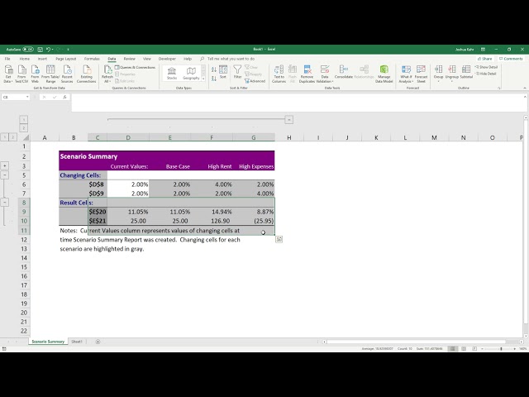Switch to the Formulas tab

click(x=92, y=59)
